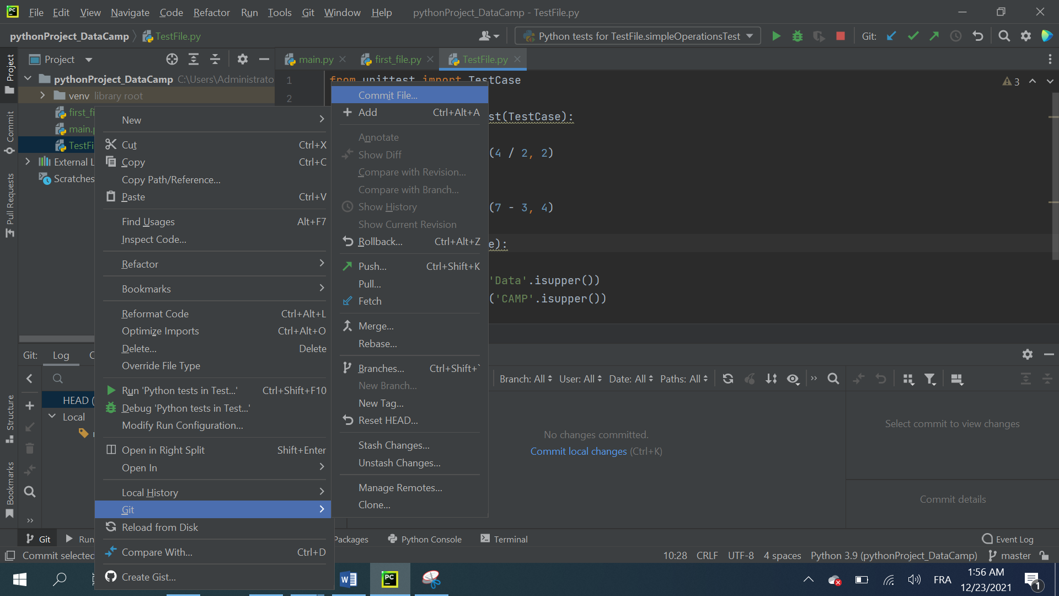Open the Terminal tool window
This screenshot has height=596, width=1059.
[504, 539]
